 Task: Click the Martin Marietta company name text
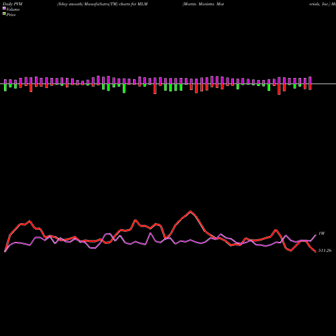click(203, 4)
